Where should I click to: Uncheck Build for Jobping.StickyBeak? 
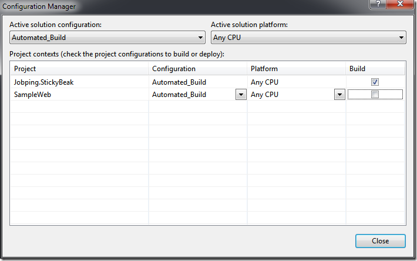(x=375, y=82)
